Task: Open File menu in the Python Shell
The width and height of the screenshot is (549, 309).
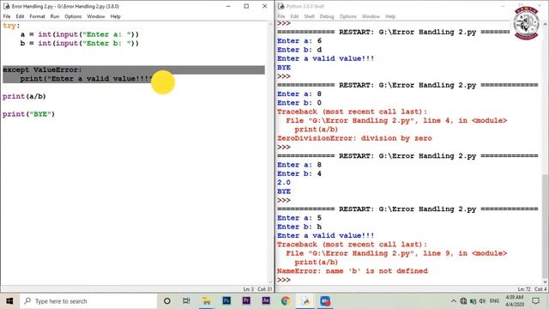Action: 281,16
